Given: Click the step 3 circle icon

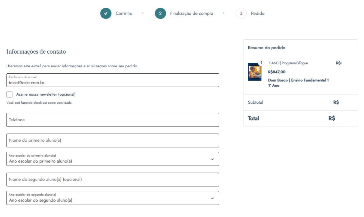Looking at the screenshot, I should 241,13.
